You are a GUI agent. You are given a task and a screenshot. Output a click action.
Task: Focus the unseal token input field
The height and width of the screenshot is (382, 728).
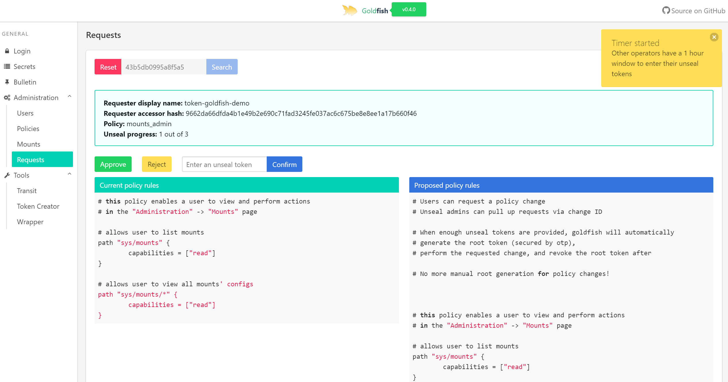point(224,164)
